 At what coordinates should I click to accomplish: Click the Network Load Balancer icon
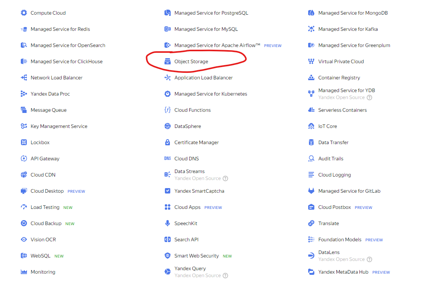point(24,78)
